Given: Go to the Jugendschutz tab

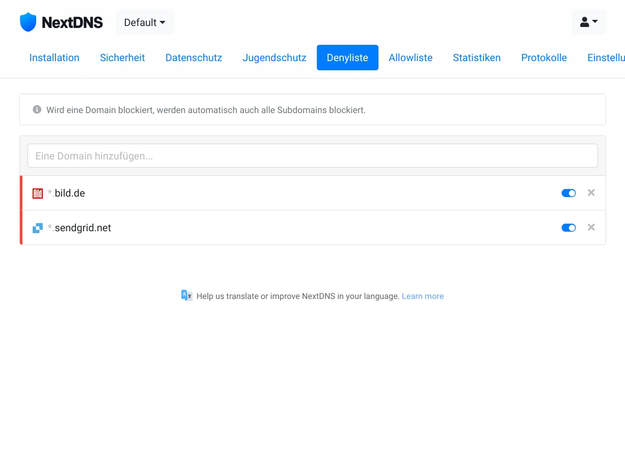Looking at the screenshot, I should pyautogui.click(x=275, y=58).
